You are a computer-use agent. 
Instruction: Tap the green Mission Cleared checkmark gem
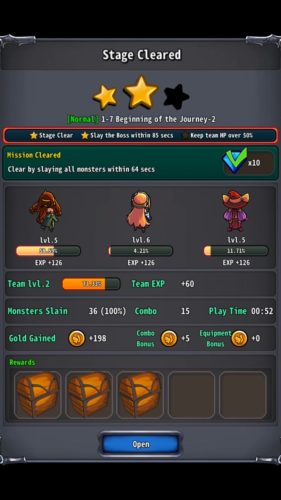pos(235,160)
